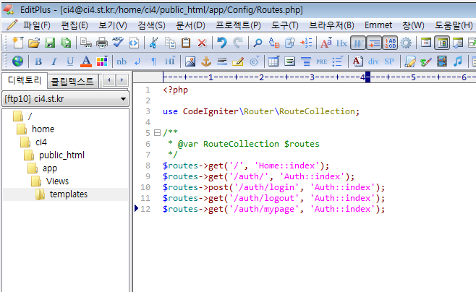
Task: Click the center align tag icon
Action: coord(306,61)
